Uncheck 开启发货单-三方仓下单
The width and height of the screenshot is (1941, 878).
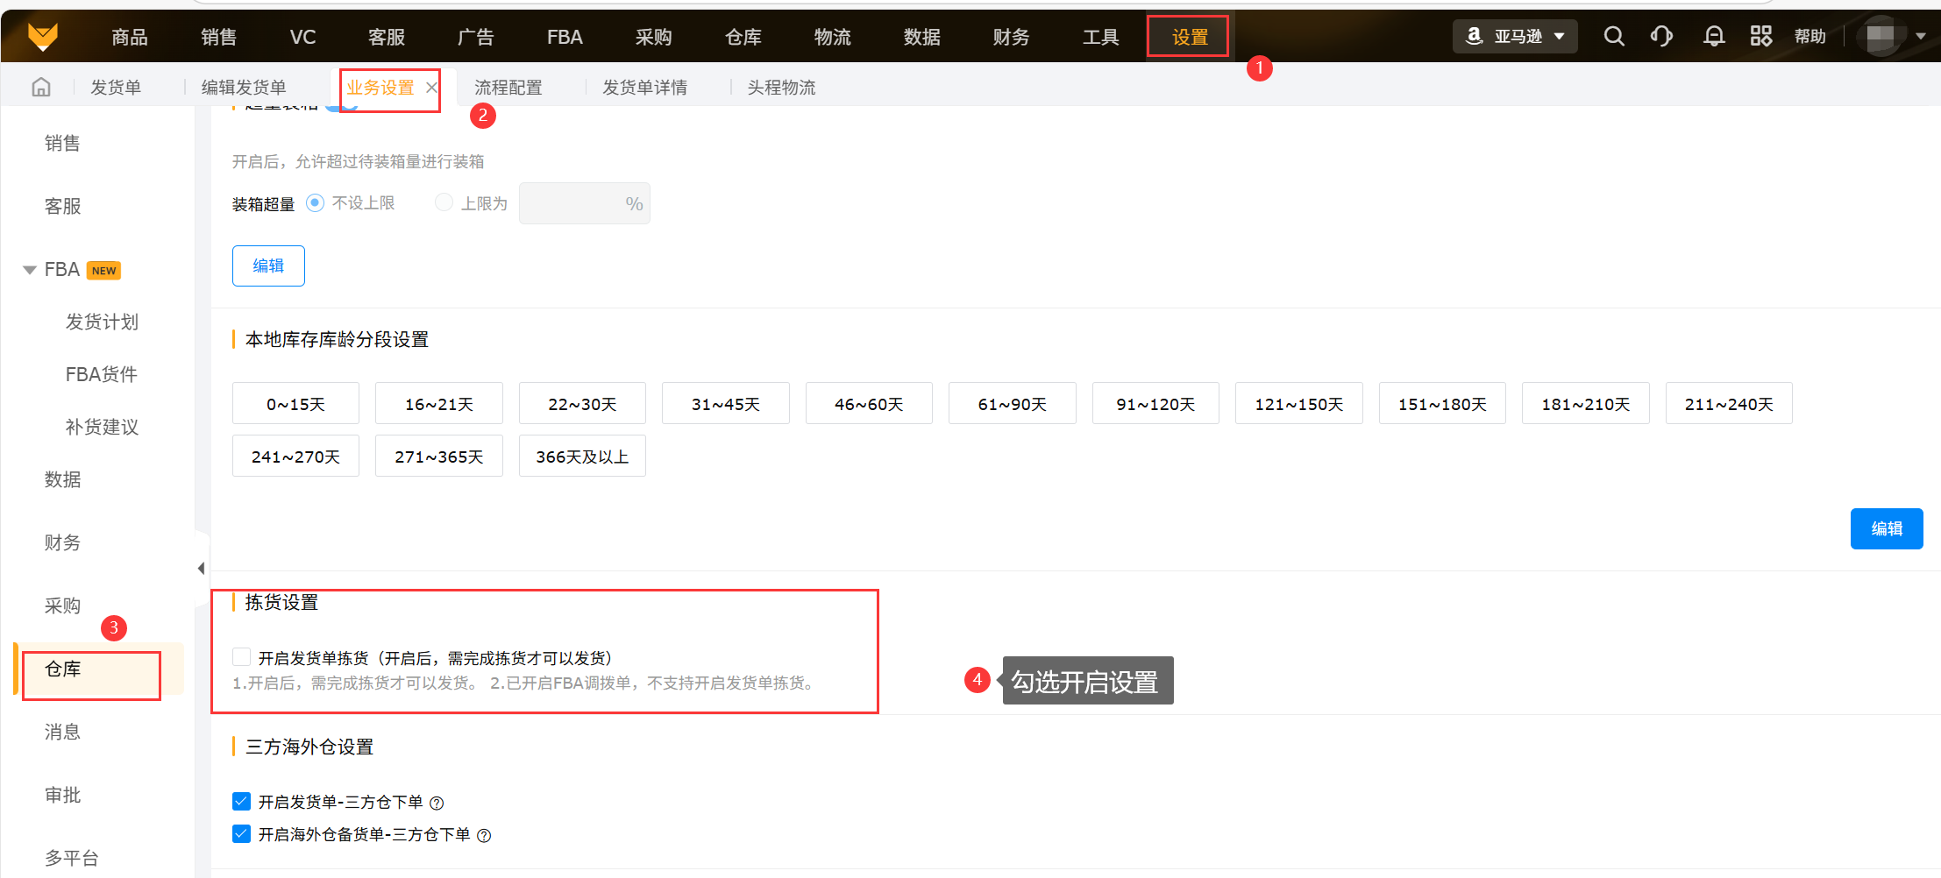click(242, 802)
